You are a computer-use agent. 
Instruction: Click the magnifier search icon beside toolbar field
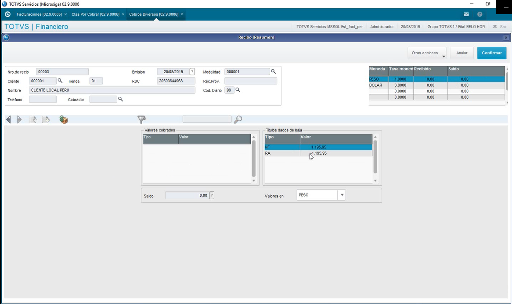click(238, 120)
